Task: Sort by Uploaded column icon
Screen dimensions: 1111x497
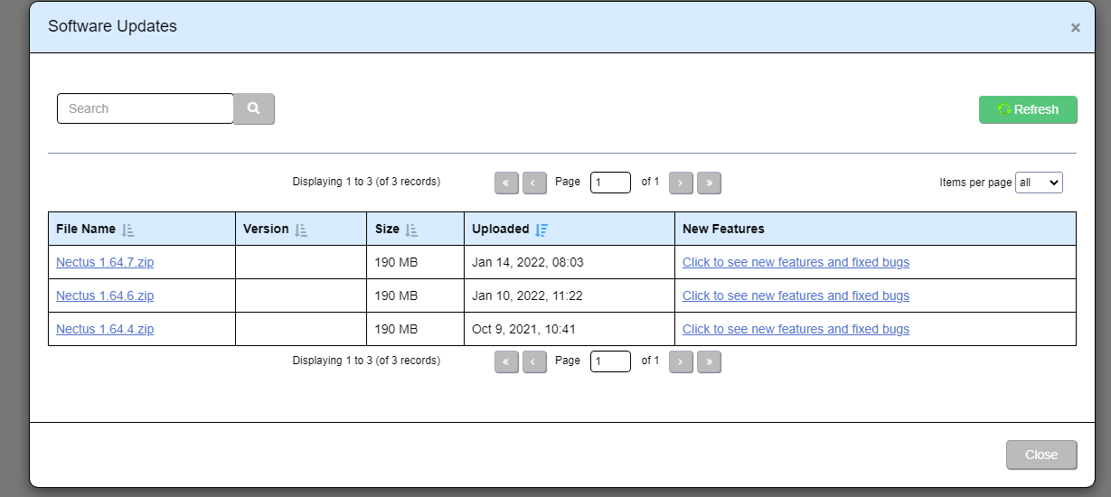Action: tap(541, 230)
